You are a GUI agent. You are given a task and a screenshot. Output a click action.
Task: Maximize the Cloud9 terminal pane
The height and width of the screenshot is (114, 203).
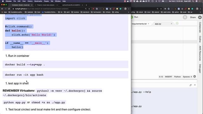[x=191, y=85]
